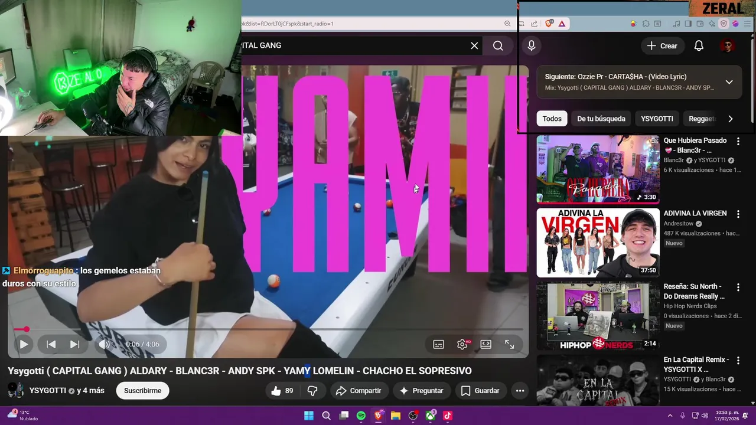Click the Andresitow channel name
This screenshot has height=425, width=756.
click(x=679, y=224)
